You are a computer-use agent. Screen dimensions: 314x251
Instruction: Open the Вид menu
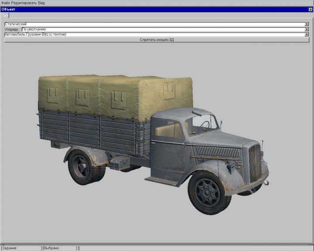coord(41,3)
